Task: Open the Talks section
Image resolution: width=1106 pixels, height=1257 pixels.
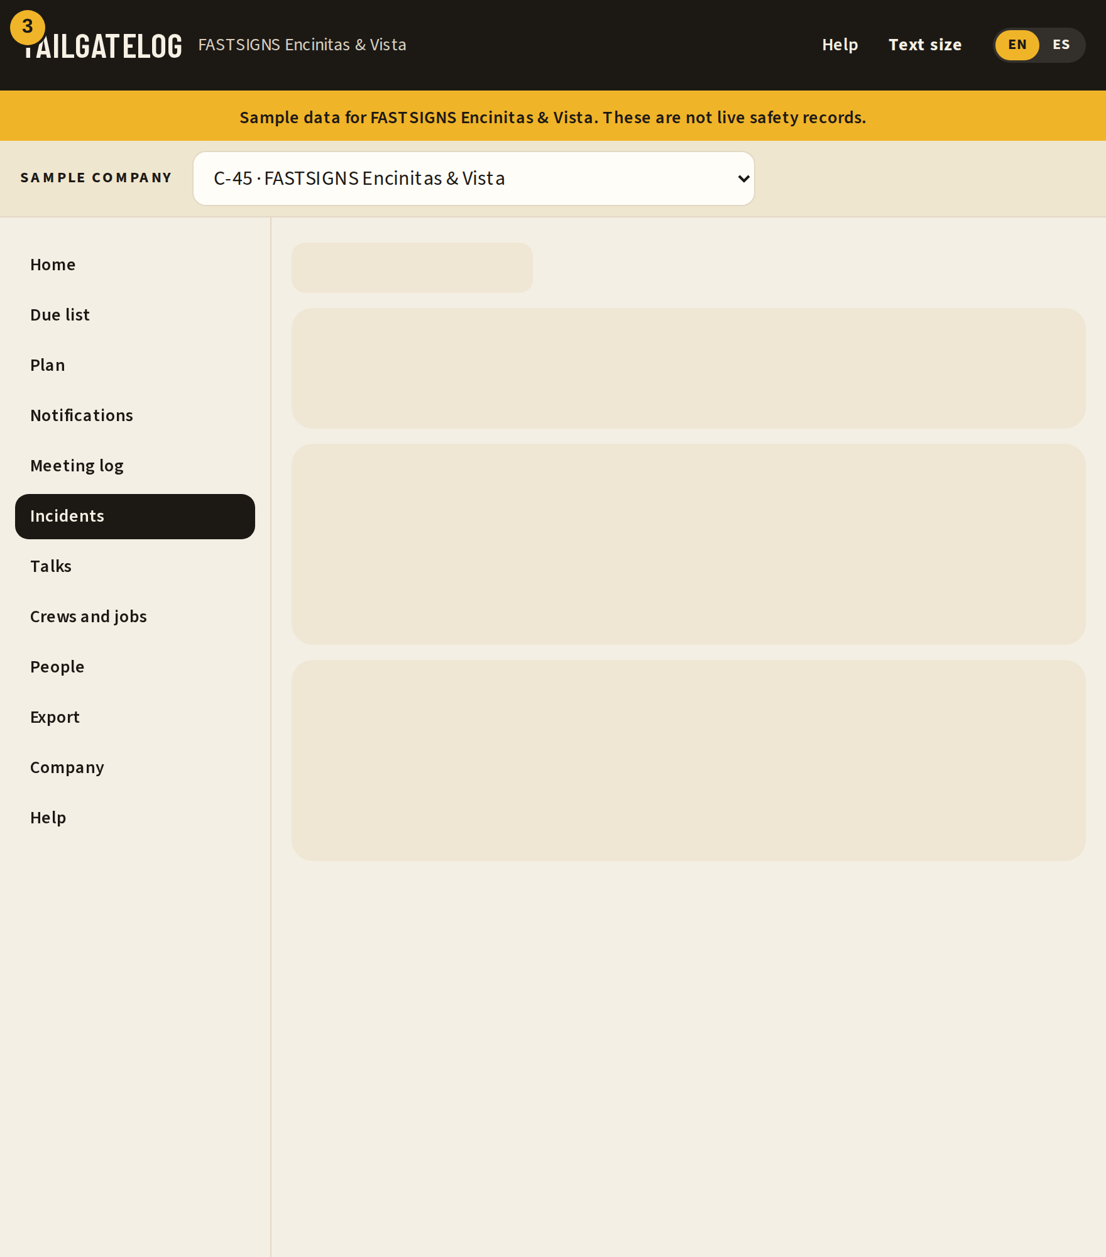Action: pos(135,566)
